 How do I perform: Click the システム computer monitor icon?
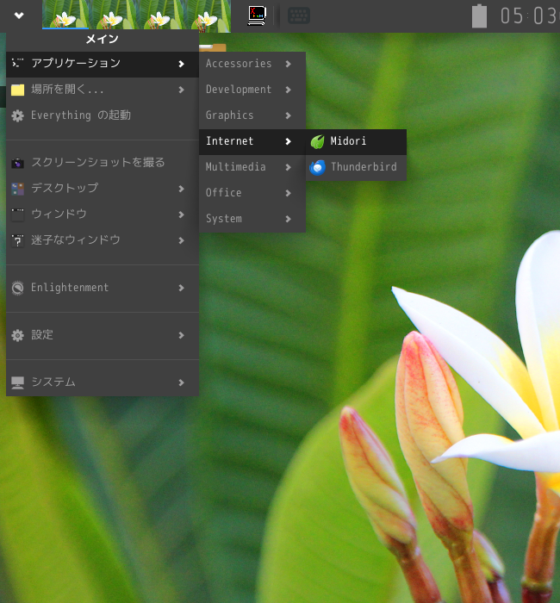[18, 382]
